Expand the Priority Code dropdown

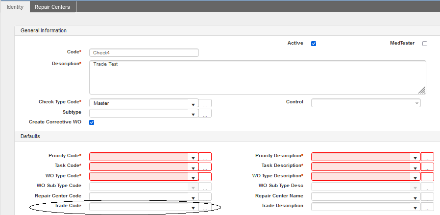(193, 157)
